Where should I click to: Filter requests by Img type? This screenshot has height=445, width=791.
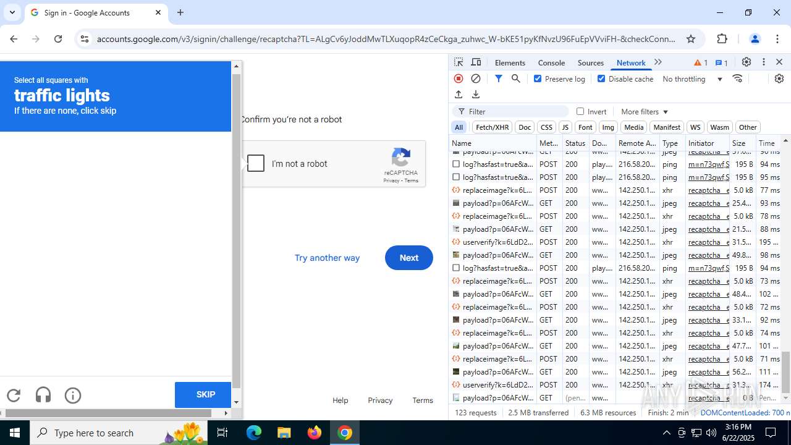[608, 127]
